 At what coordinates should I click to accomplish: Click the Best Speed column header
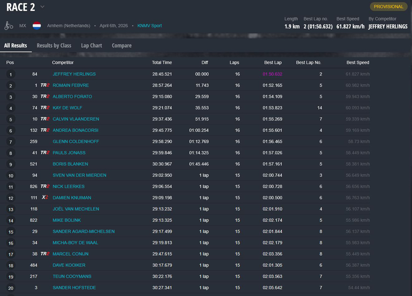[x=358, y=62]
